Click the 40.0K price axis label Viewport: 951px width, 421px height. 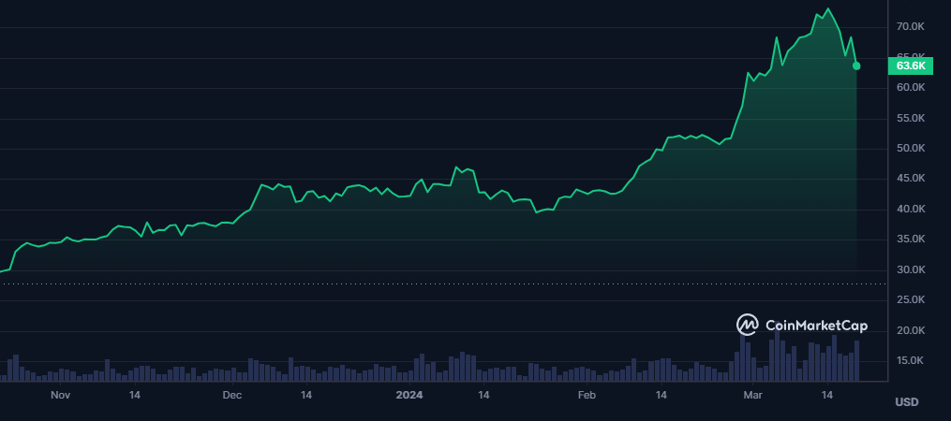tap(911, 210)
